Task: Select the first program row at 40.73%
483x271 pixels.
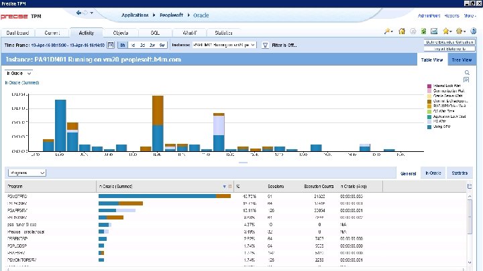Action: click(235, 196)
